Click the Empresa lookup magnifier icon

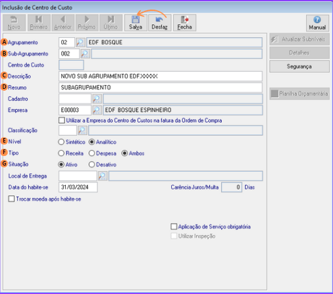(x=97, y=110)
